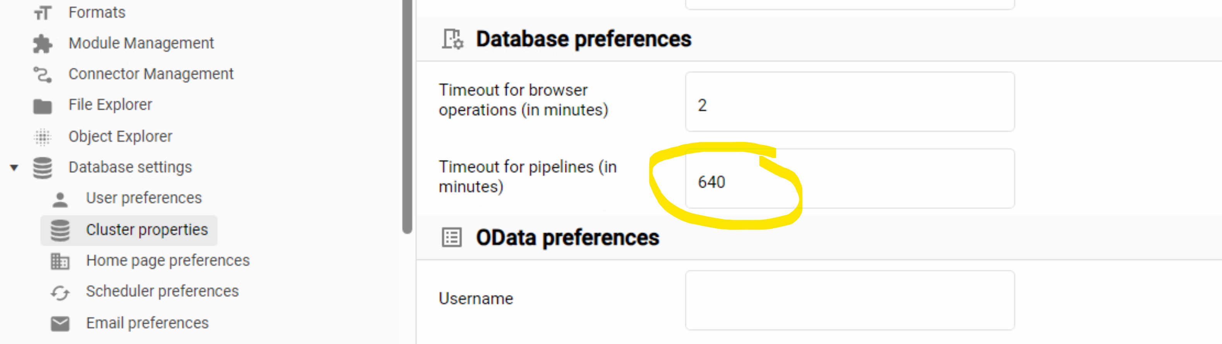Open Home page preferences
1222x344 pixels.
167,261
